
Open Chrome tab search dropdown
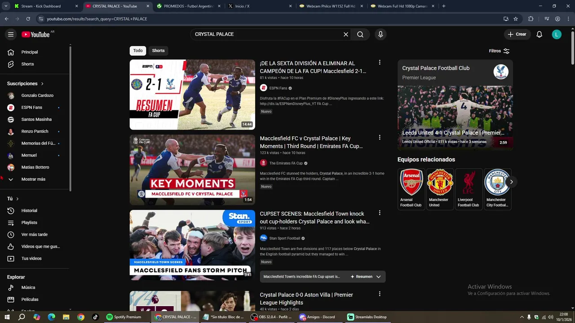(6, 6)
